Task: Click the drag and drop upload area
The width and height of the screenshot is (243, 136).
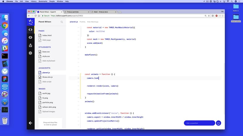Action: click(x=50, y=123)
